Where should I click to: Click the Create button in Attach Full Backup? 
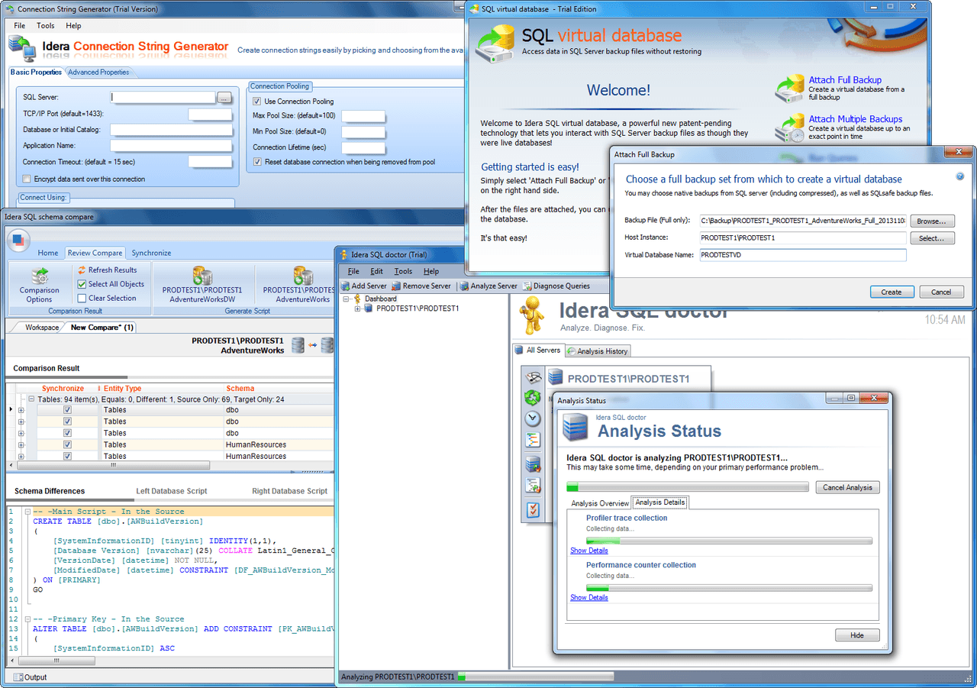tap(892, 292)
